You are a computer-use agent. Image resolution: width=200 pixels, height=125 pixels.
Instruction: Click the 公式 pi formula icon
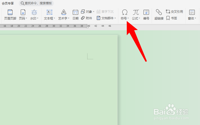point(136,12)
